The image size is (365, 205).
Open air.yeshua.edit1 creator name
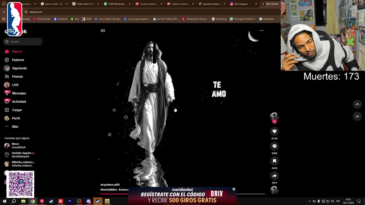110,185
